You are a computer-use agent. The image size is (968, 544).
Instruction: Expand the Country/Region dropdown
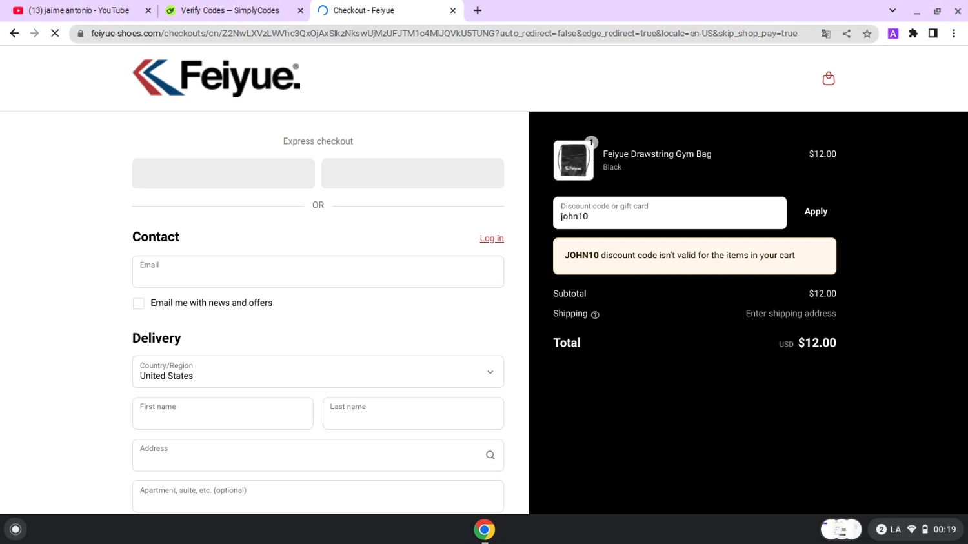(x=318, y=372)
